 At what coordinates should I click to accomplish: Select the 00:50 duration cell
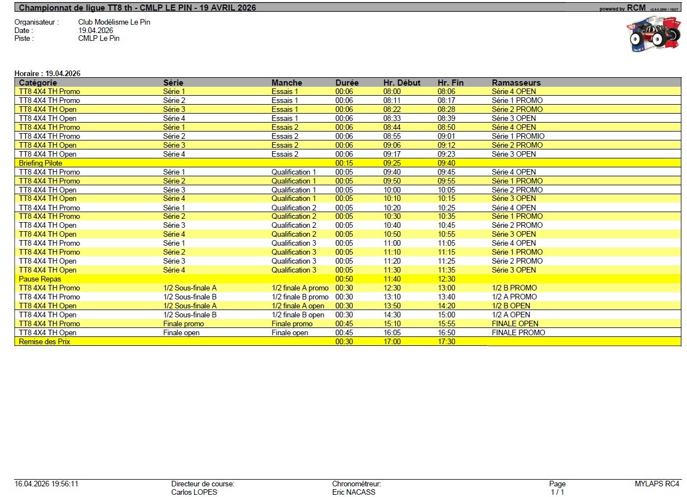(344, 279)
